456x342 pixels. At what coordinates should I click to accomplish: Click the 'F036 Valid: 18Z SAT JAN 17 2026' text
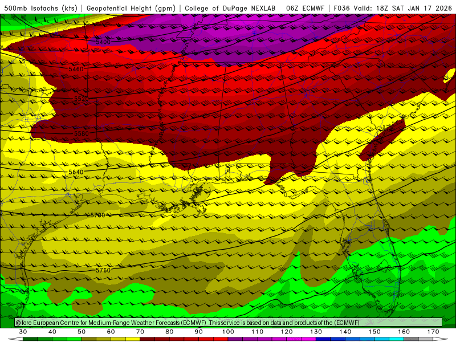pos(393,8)
